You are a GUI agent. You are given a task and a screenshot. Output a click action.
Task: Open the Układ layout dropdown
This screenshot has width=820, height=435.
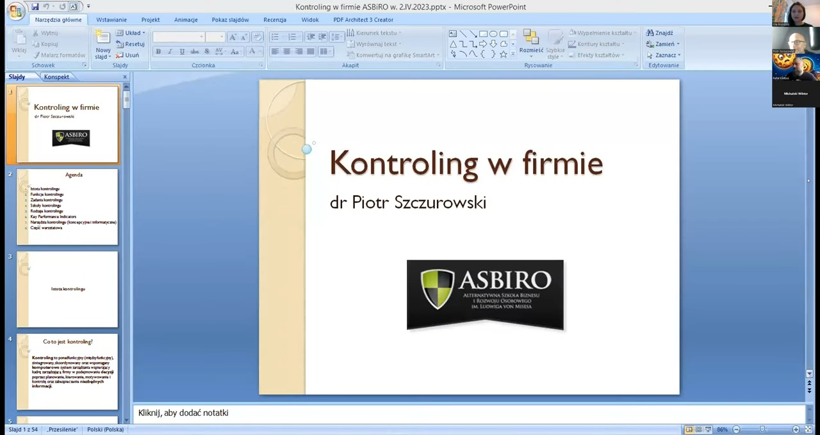point(131,33)
